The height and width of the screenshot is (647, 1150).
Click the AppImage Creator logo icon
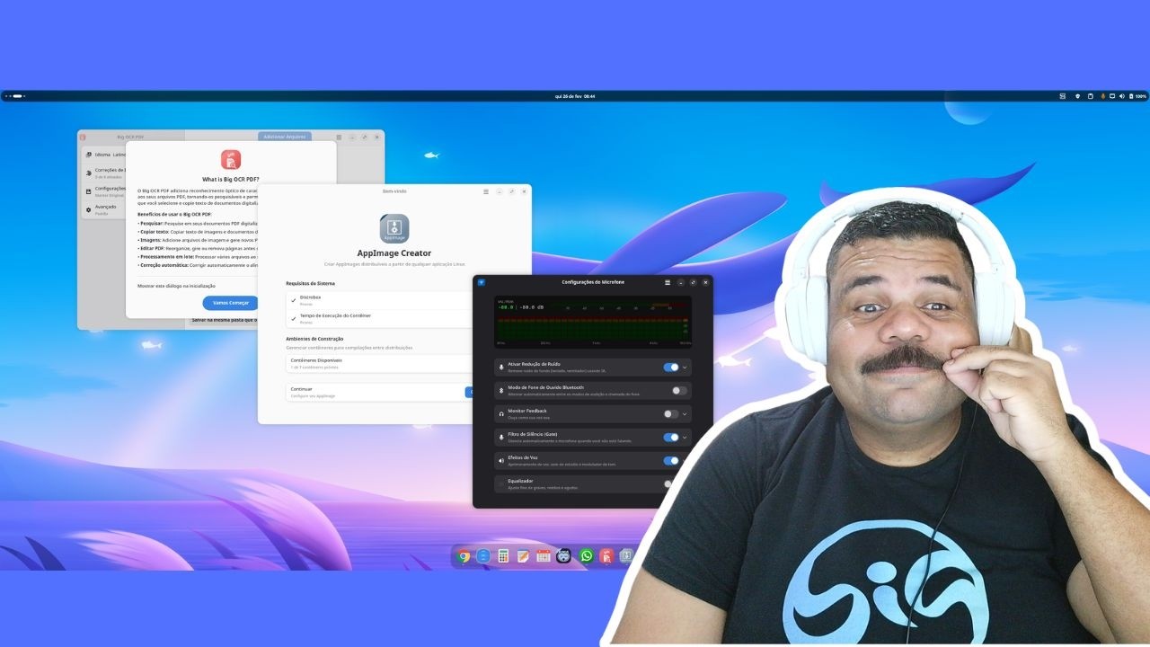coord(394,228)
